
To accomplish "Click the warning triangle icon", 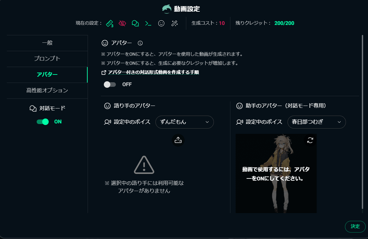I will tap(144, 165).
